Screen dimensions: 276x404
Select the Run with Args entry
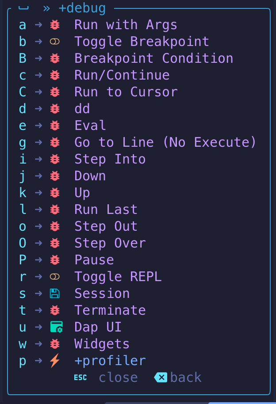pyautogui.click(x=126, y=25)
